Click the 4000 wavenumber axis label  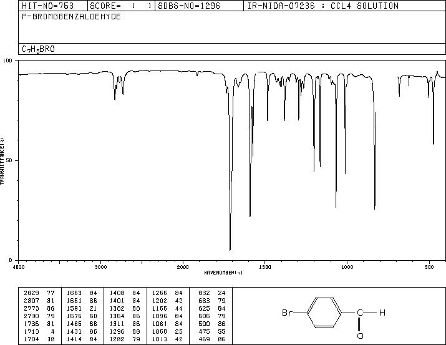[x=19, y=267]
